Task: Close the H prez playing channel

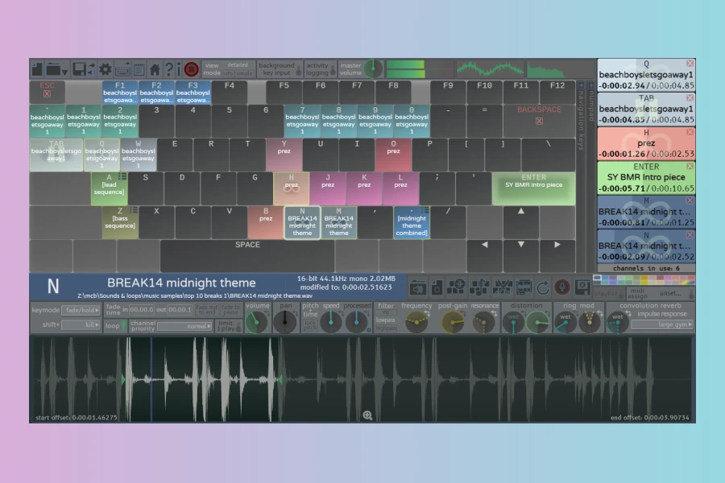Action: click(690, 132)
